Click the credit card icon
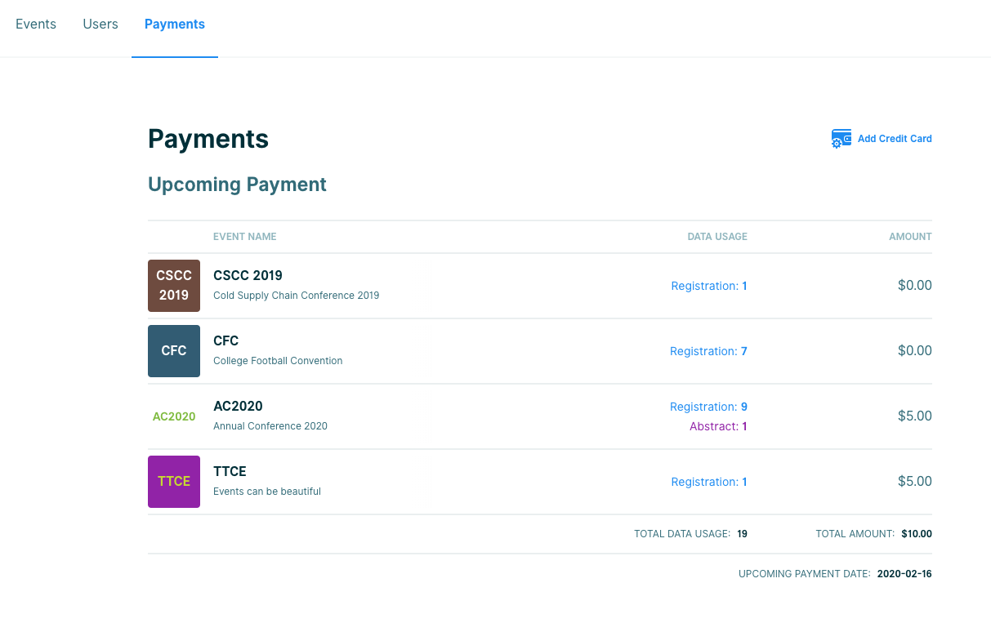 tap(841, 139)
